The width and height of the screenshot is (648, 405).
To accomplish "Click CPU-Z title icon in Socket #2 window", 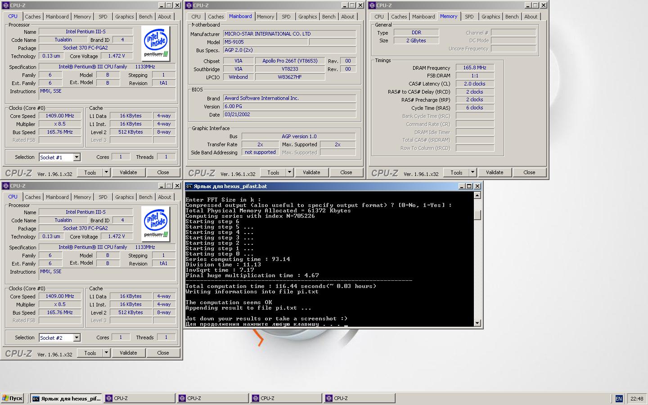I will (6, 186).
